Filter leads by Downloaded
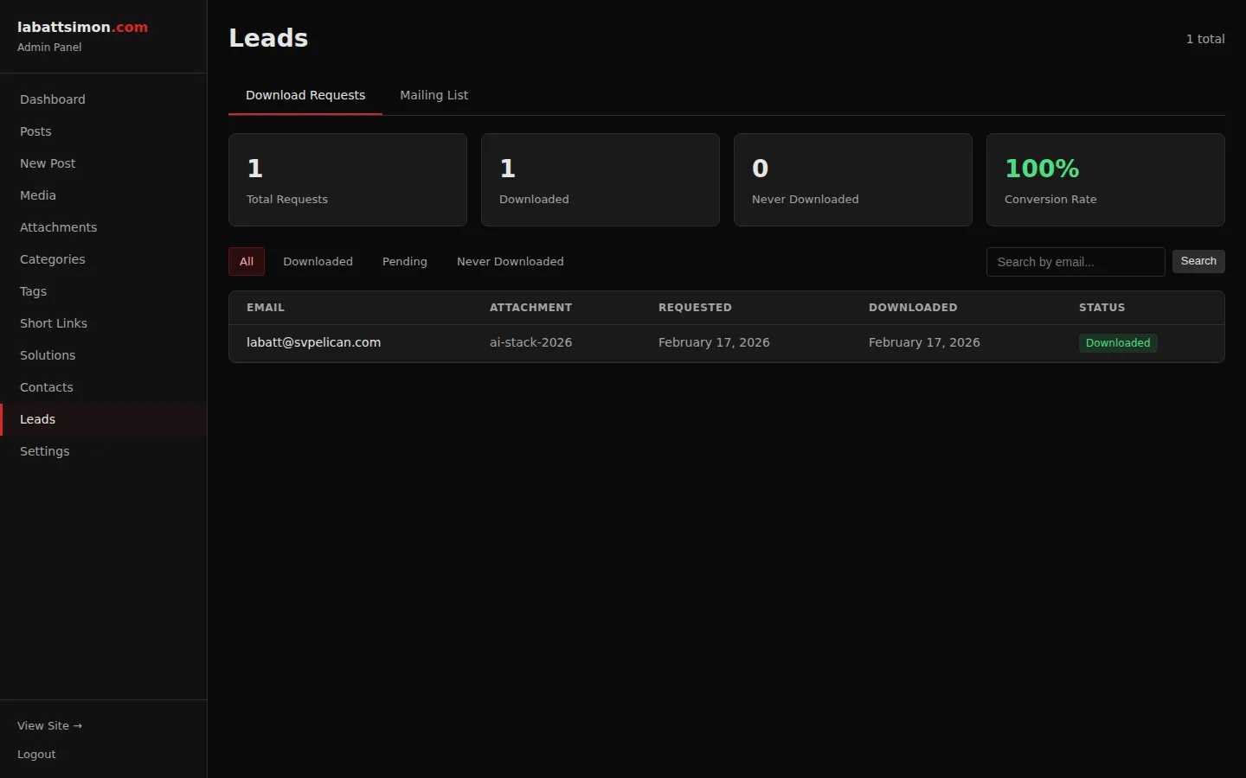 318,262
